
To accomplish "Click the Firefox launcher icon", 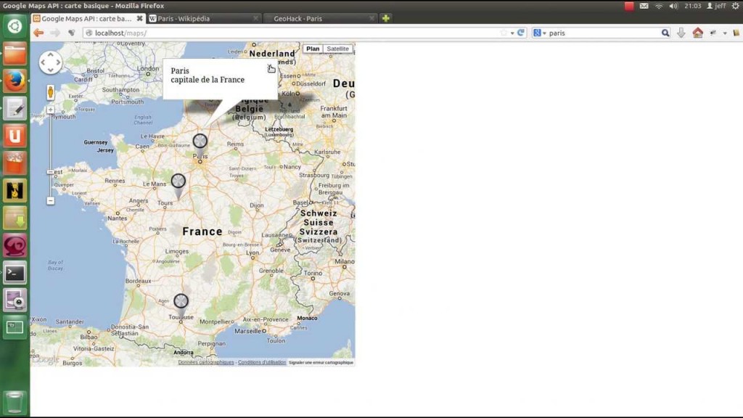I will 15,81.
